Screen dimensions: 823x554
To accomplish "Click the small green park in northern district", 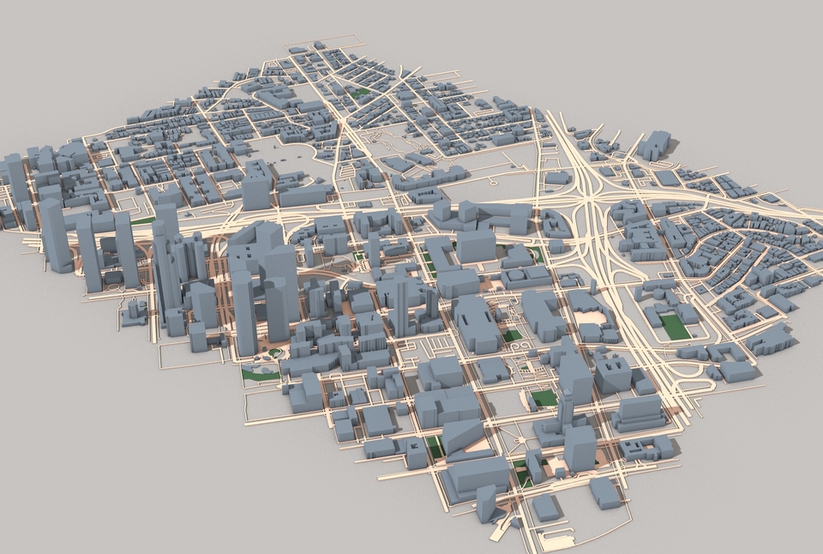I will (x=361, y=93).
